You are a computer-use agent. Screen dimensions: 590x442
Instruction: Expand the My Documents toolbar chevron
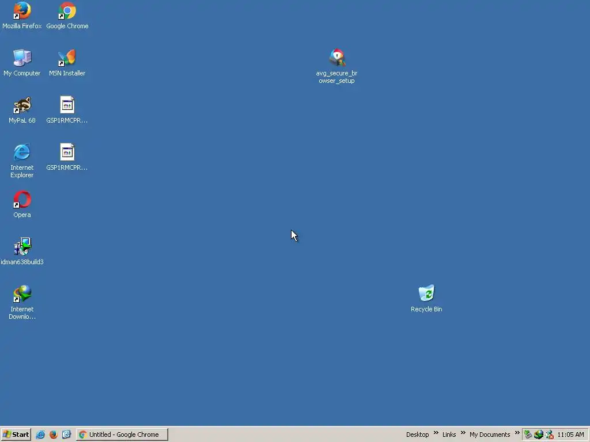tap(517, 433)
